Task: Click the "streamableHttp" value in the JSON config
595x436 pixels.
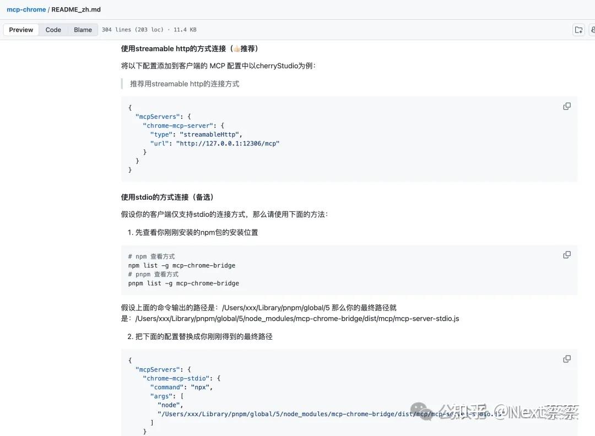Action: coord(212,134)
